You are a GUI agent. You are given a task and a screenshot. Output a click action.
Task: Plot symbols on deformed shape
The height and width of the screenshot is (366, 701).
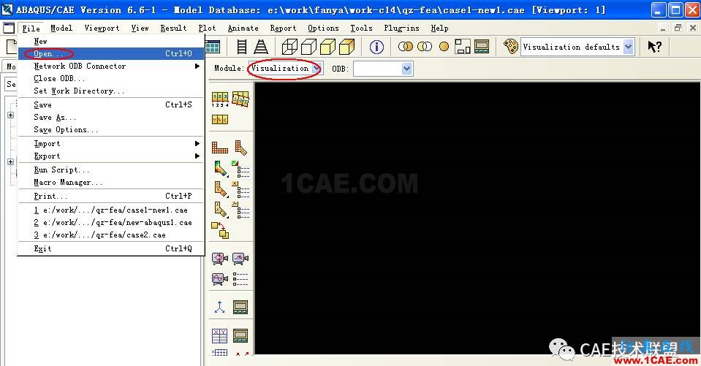[x=220, y=189]
